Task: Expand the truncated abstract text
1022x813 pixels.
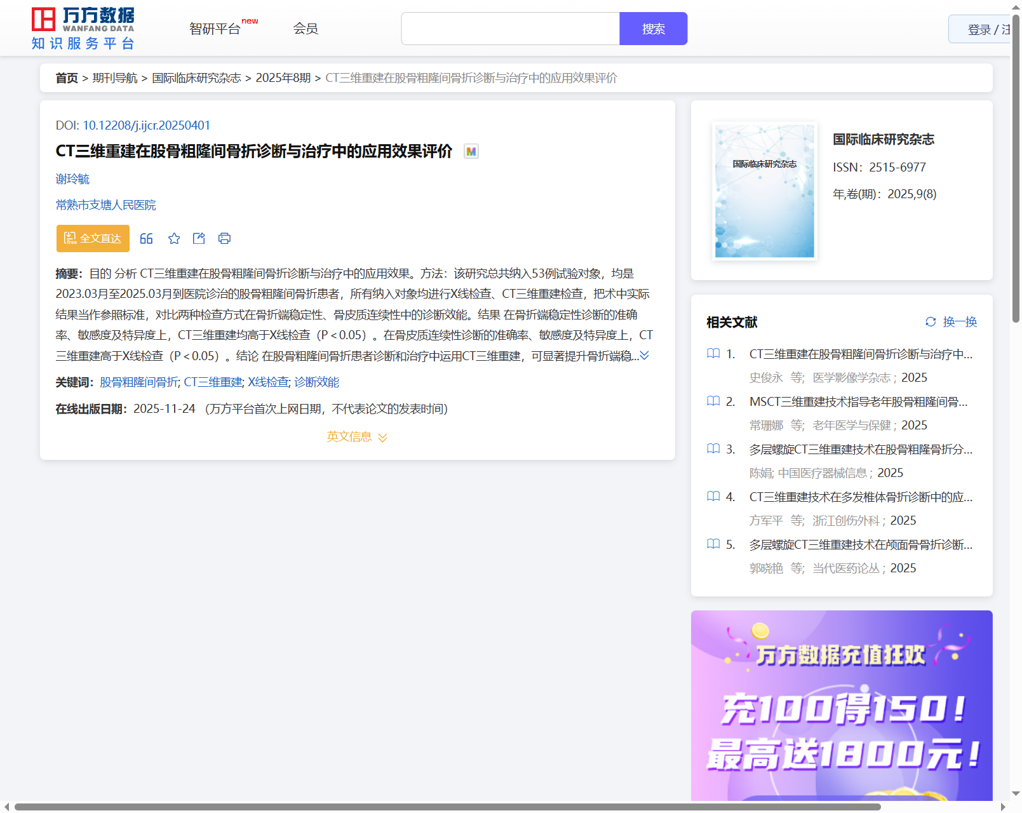Action: 644,356
